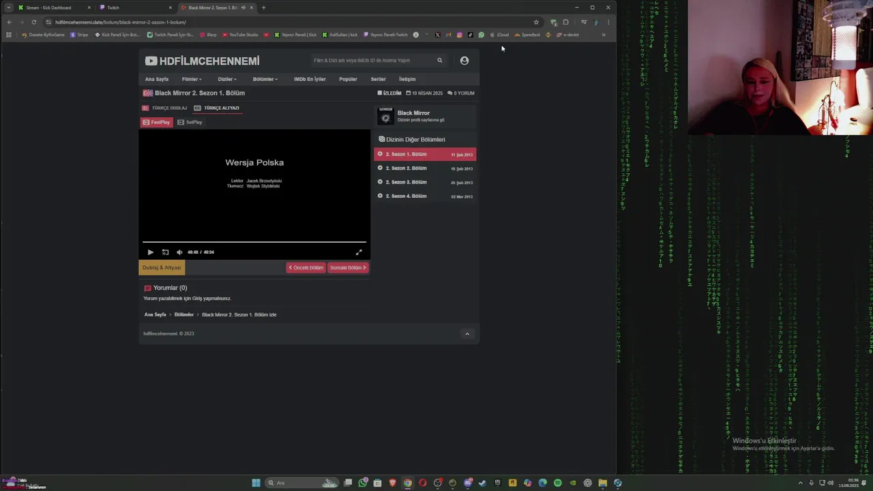Click the video progress bar
873x491 pixels.
coord(254,242)
